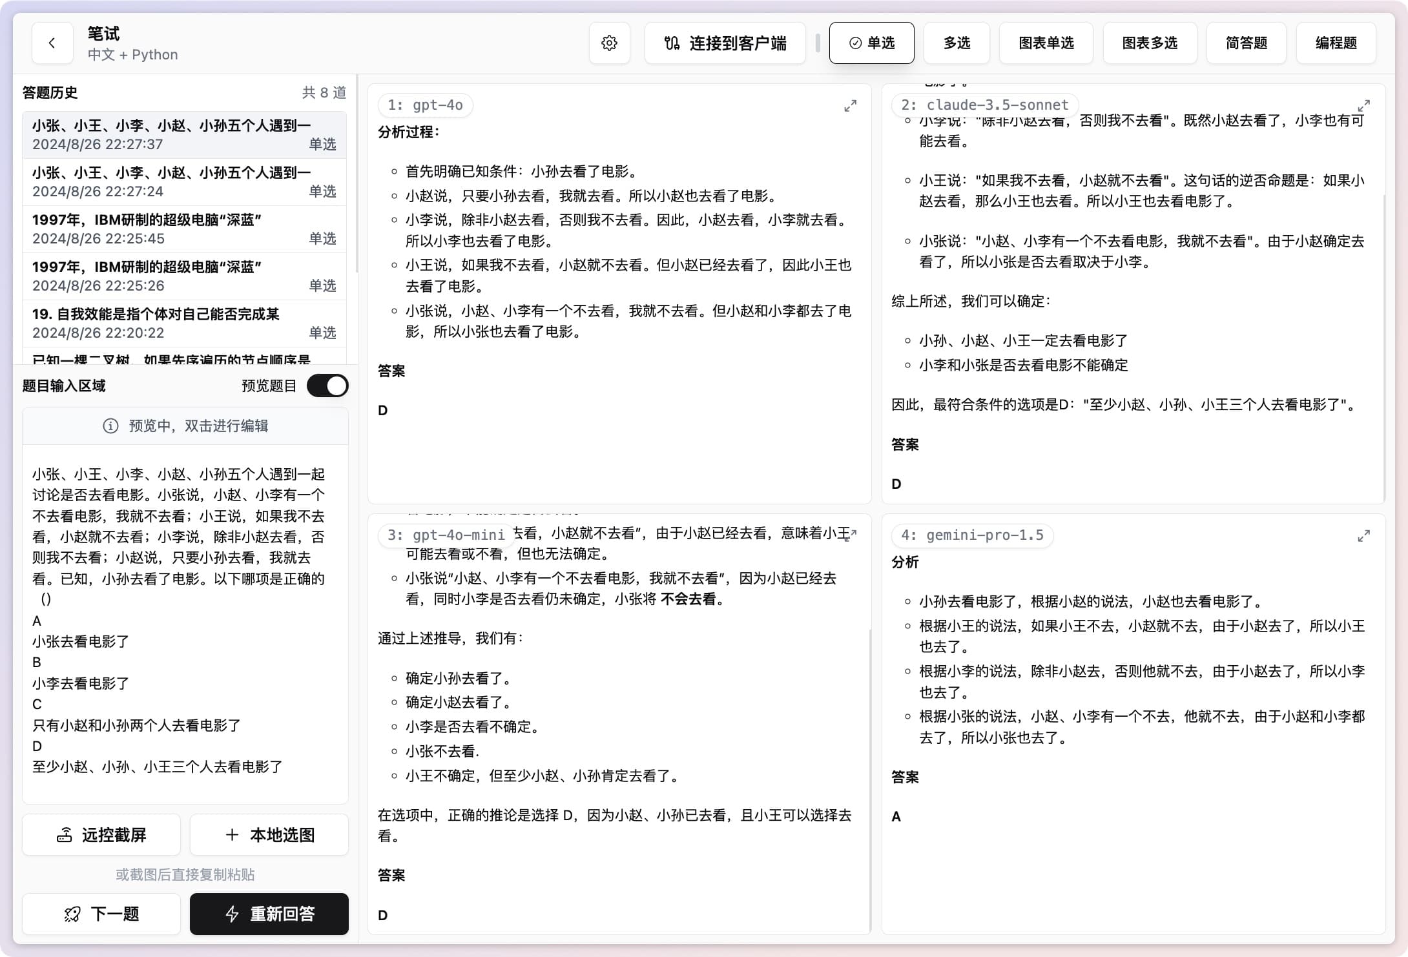The height and width of the screenshot is (957, 1408).
Task: Click the 或截图后直接复制粘贴 hint text
Action: coord(185,875)
